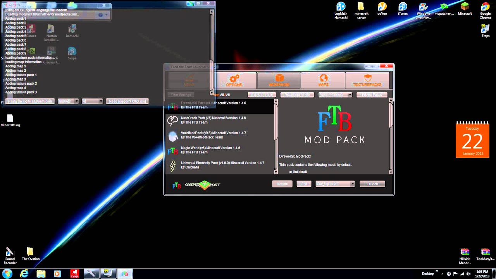This screenshot has width=496, height=279.
Task: Select Universal Electricity Pack entry
Action: pyautogui.click(x=220, y=165)
